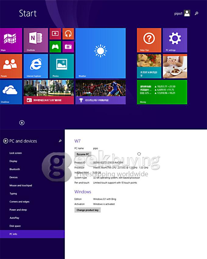Select the PC info item
Viewport: 207px width, 259px height.
32,234
